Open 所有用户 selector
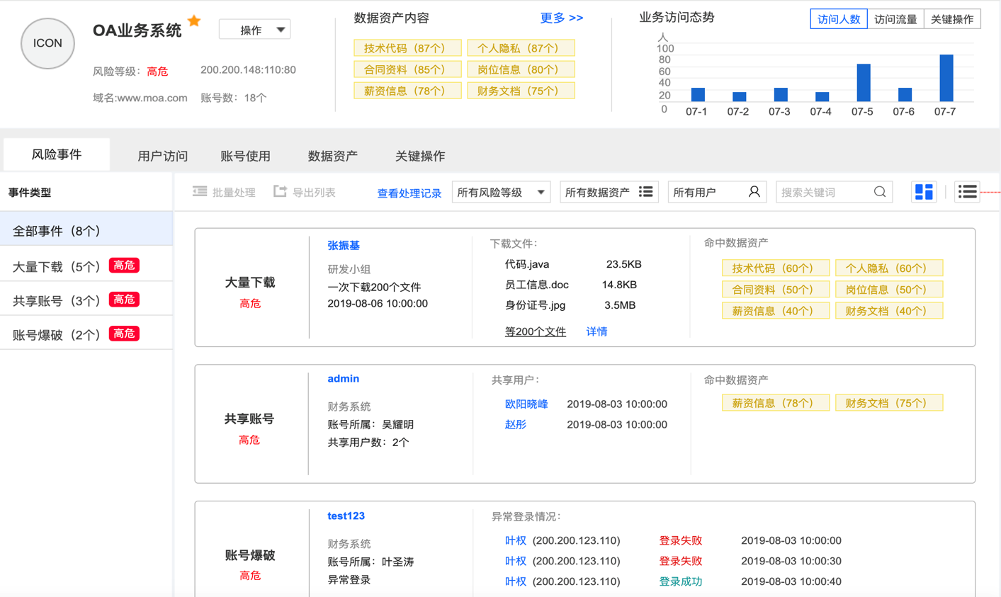The image size is (1001, 597). click(717, 192)
